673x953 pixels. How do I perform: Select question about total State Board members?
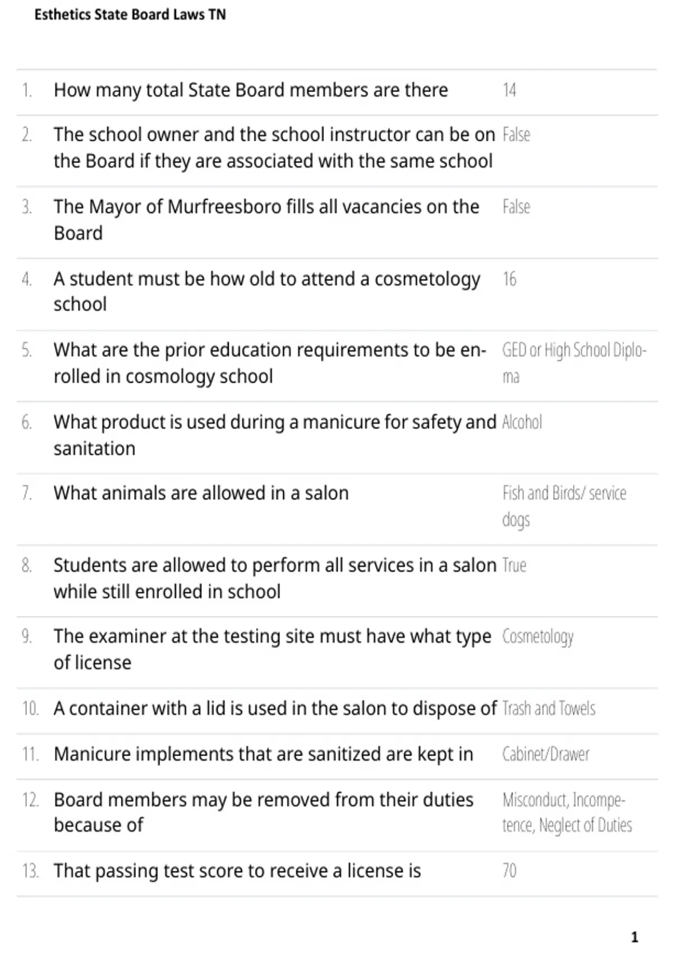click(x=251, y=90)
